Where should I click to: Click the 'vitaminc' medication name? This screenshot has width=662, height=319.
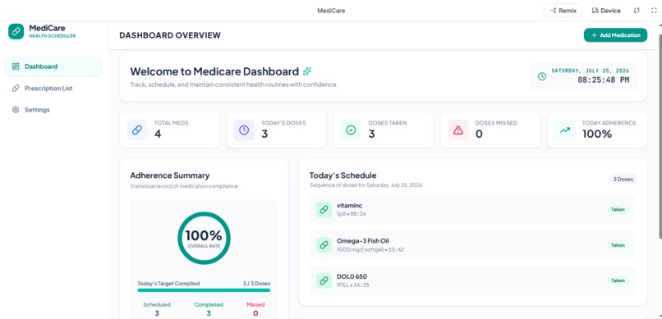pyautogui.click(x=350, y=206)
